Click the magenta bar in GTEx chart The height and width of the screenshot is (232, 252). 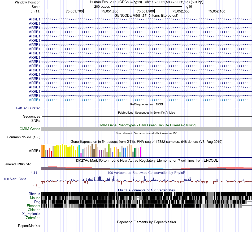tap(141, 152)
